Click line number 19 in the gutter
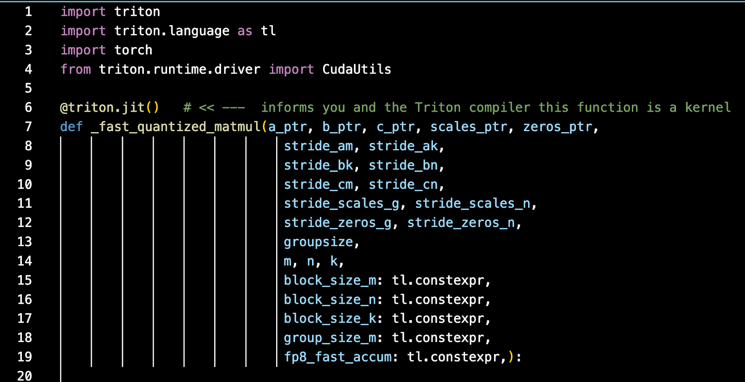This screenshot has width=745, height=382. 25,356
